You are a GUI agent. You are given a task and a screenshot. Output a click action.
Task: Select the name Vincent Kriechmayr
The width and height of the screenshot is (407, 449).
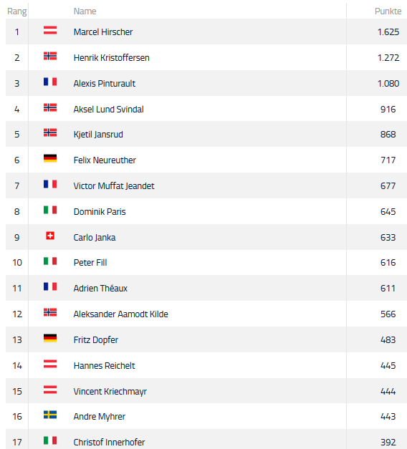[x=110, y=392]
